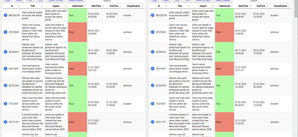
Task: Sort the right table by StartTime
Action: (243, 6)
